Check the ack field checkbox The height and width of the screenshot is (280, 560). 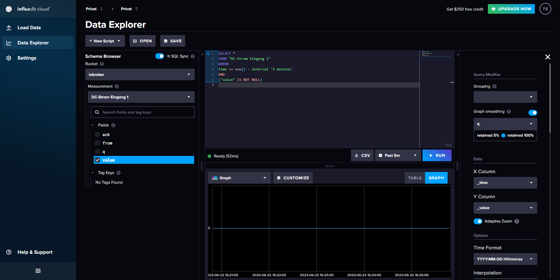(x=98, y=135)
